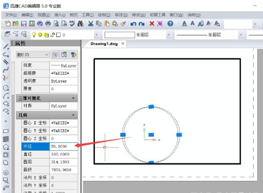
Task: Select the Polygon tool in left toolbar
Action: click(6, 147)
